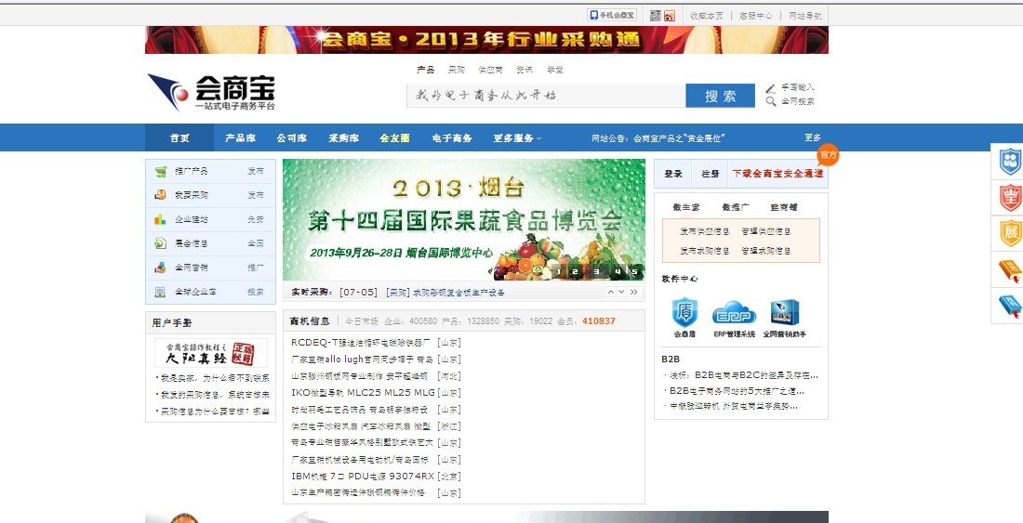Select the 产品 search category tab
The image size is (1023, 523).
pos(425,70)
